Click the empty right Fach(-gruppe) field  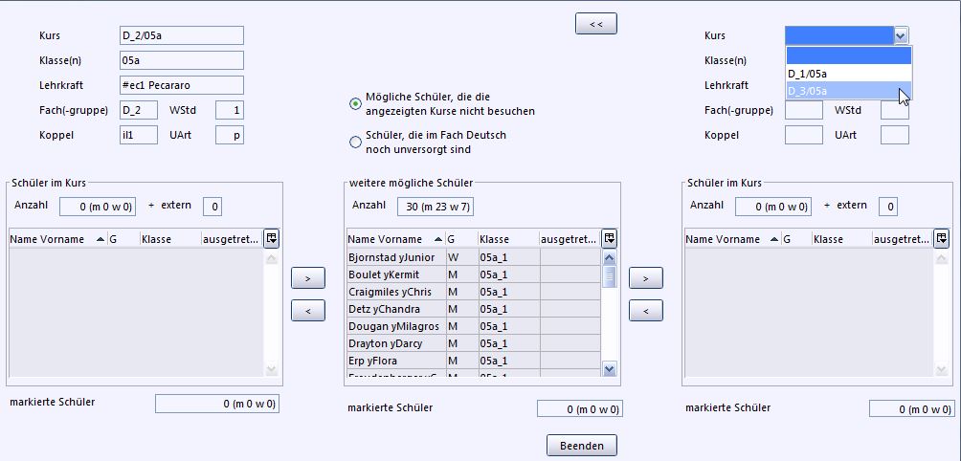tap(803, 110)
